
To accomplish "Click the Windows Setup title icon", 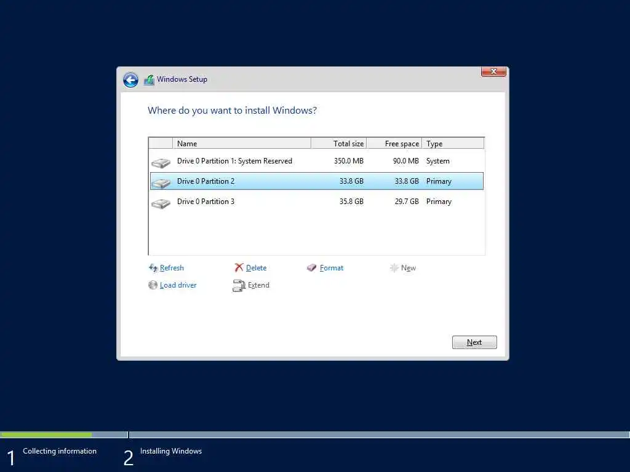I will coord(149,79).
